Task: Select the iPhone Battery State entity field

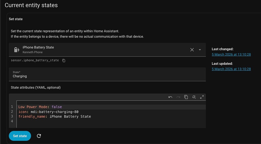Action: 107,50
